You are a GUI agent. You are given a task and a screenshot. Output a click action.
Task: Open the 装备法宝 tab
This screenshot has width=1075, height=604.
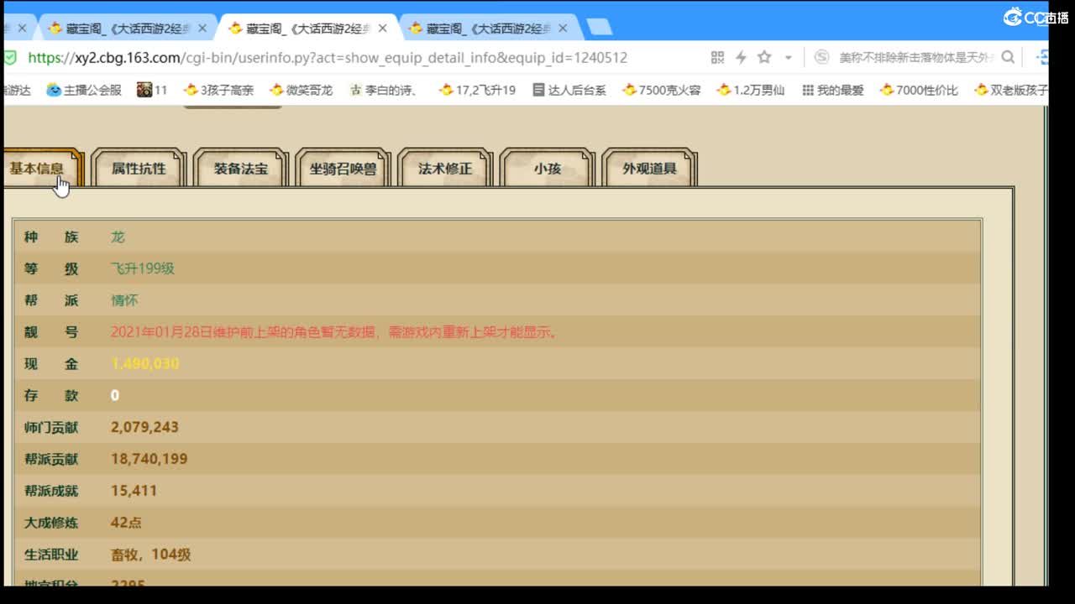coord(241,169)
